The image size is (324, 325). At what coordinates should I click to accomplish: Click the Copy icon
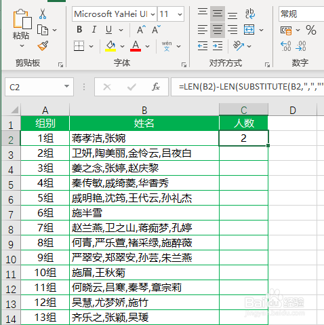[43, 30]
